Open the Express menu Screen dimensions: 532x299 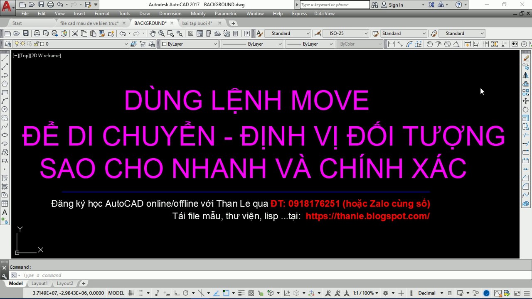point(299,14)
